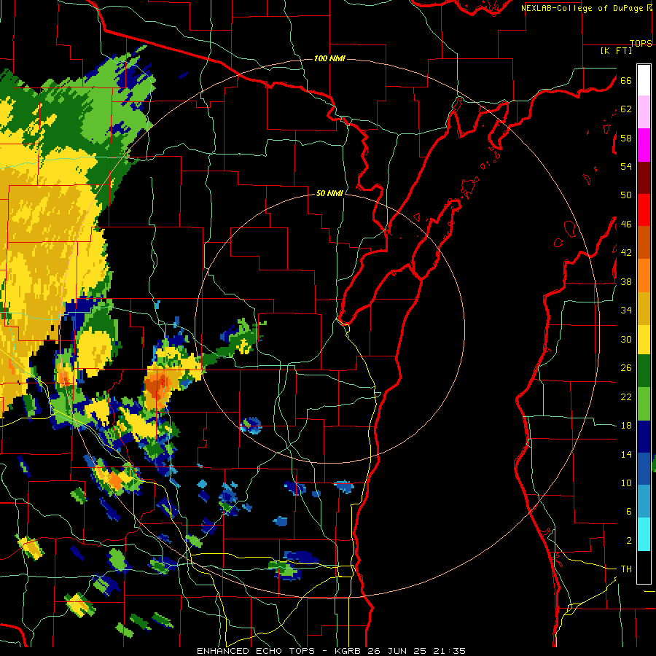The image size is (656, 656).
Task: Click the dark orange swatch between 42 and 46
Action: click(644, 242)
